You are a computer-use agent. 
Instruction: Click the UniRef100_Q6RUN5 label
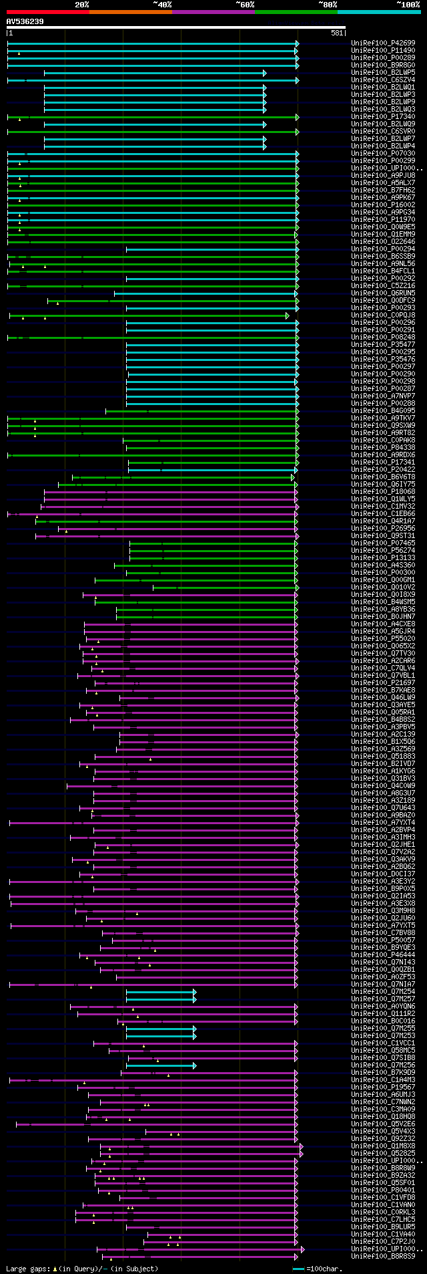click(383, 293)
